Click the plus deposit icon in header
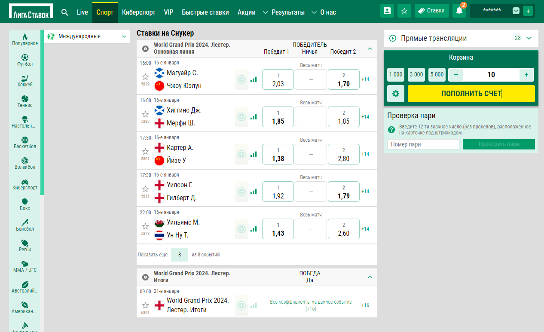 (x=528, y=11)
